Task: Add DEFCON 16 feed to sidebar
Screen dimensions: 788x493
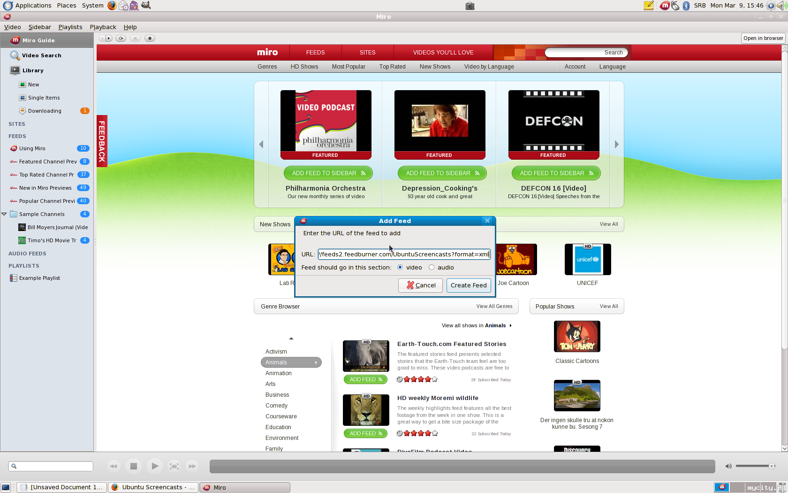Action: pyautogui.click(x=556, y=173)
